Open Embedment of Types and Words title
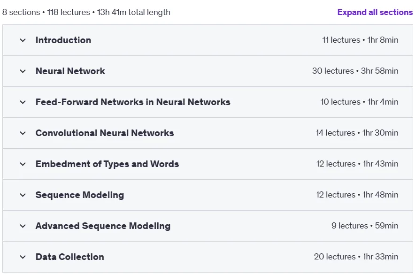 click(107, 164)
